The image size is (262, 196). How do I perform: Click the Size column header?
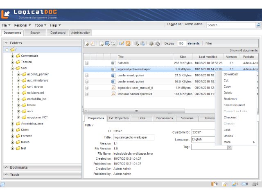(183, 57)
